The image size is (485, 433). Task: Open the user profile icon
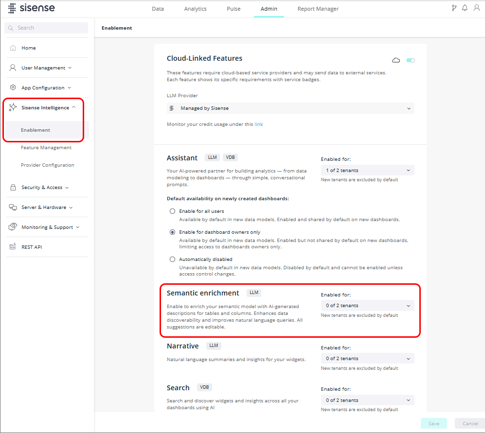pyautogui.click(x=477, y=8)
